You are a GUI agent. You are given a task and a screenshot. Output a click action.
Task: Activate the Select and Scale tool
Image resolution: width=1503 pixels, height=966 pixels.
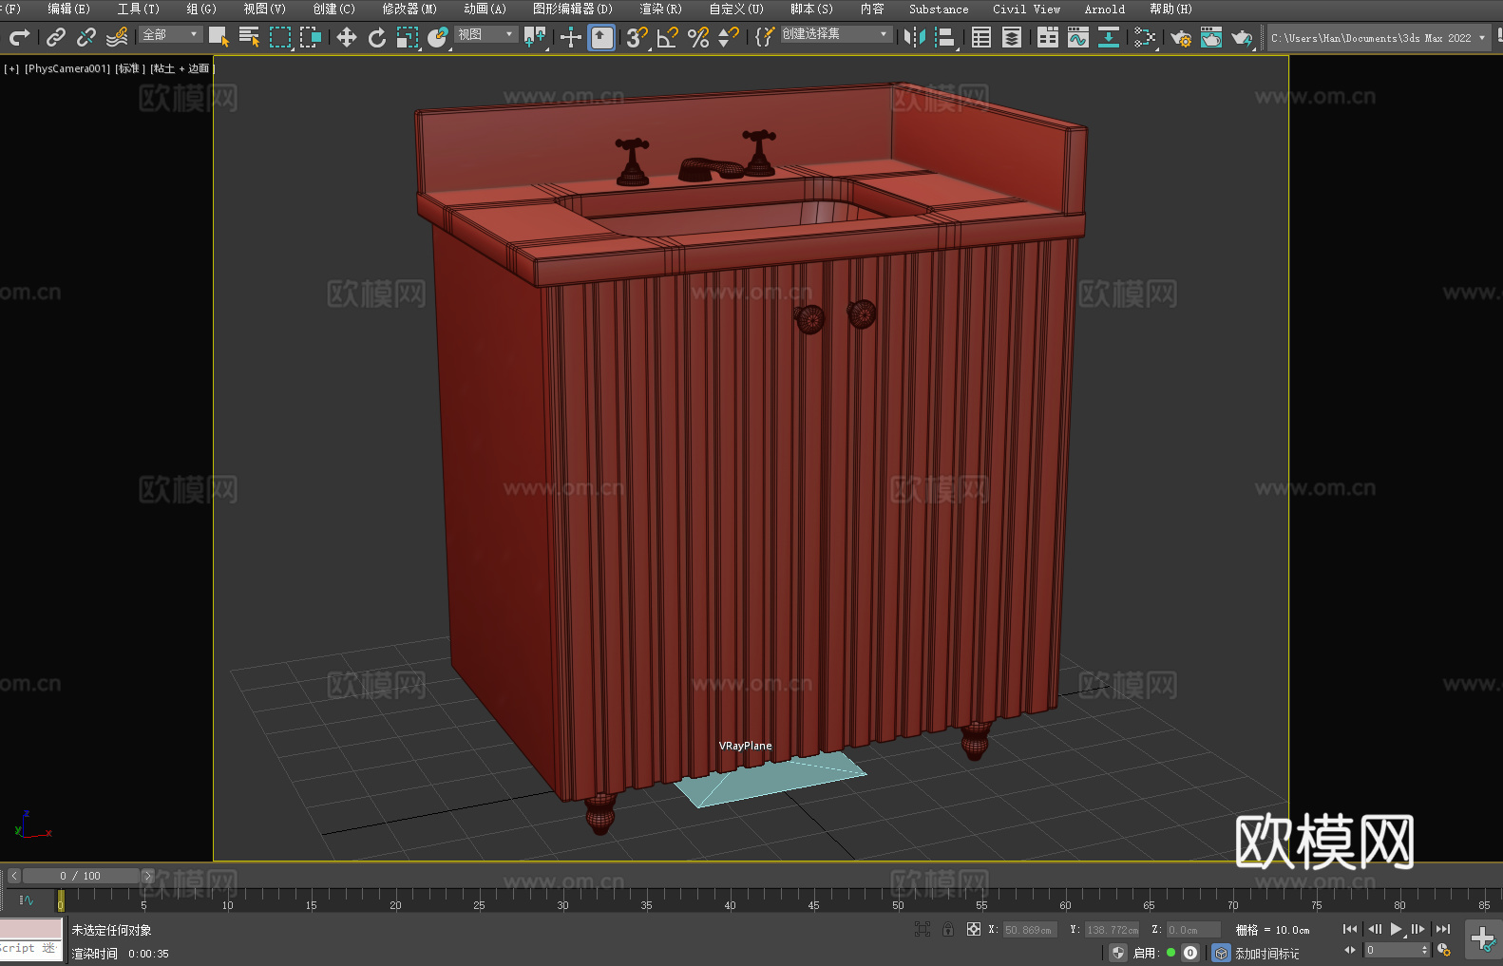click(408, 37)
